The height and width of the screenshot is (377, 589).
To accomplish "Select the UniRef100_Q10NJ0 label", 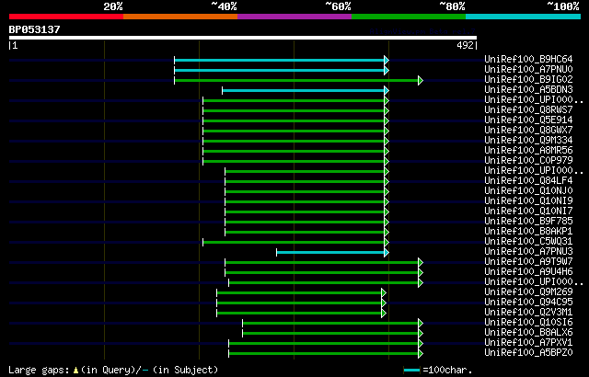I will coord(528,191).
